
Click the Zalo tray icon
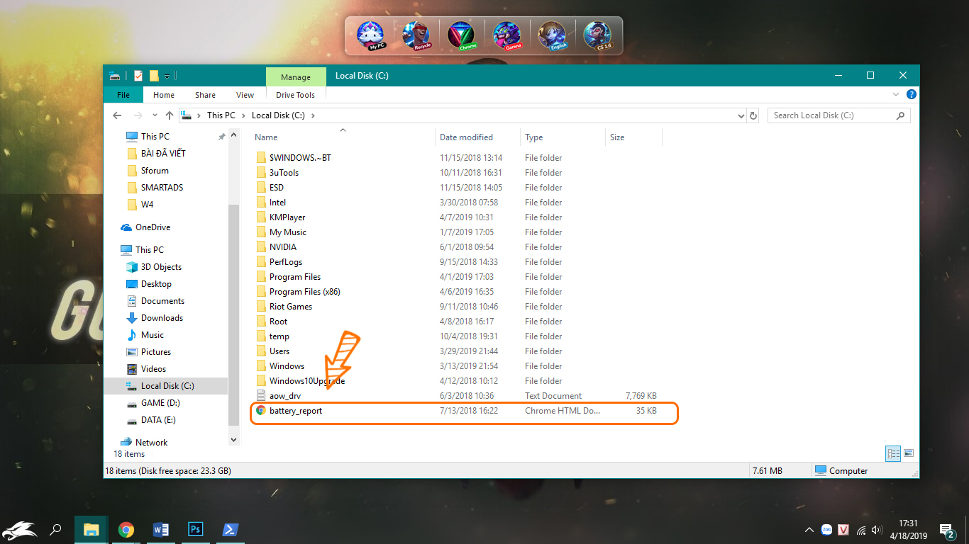click(826, 529)
